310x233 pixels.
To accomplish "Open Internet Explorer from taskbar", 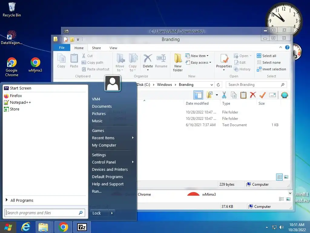I will click(26, 227).
